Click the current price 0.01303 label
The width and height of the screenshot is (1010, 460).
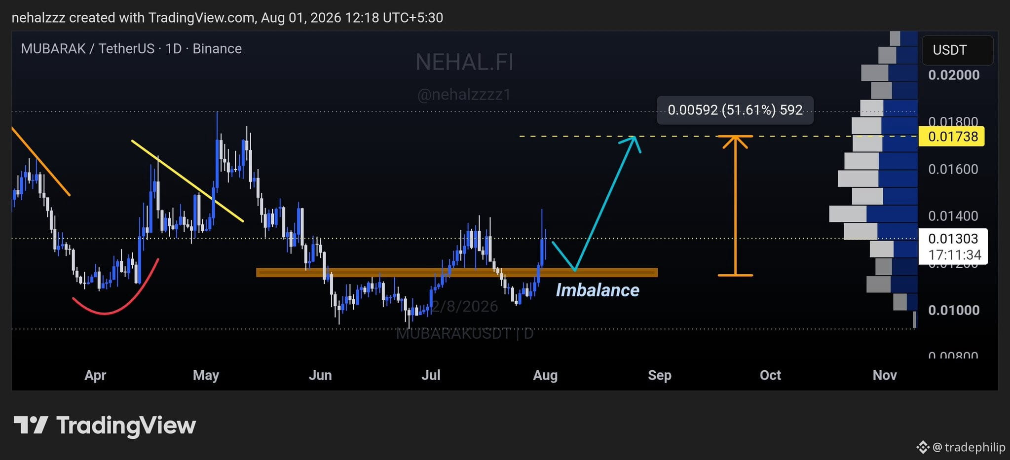pos(953,239)
